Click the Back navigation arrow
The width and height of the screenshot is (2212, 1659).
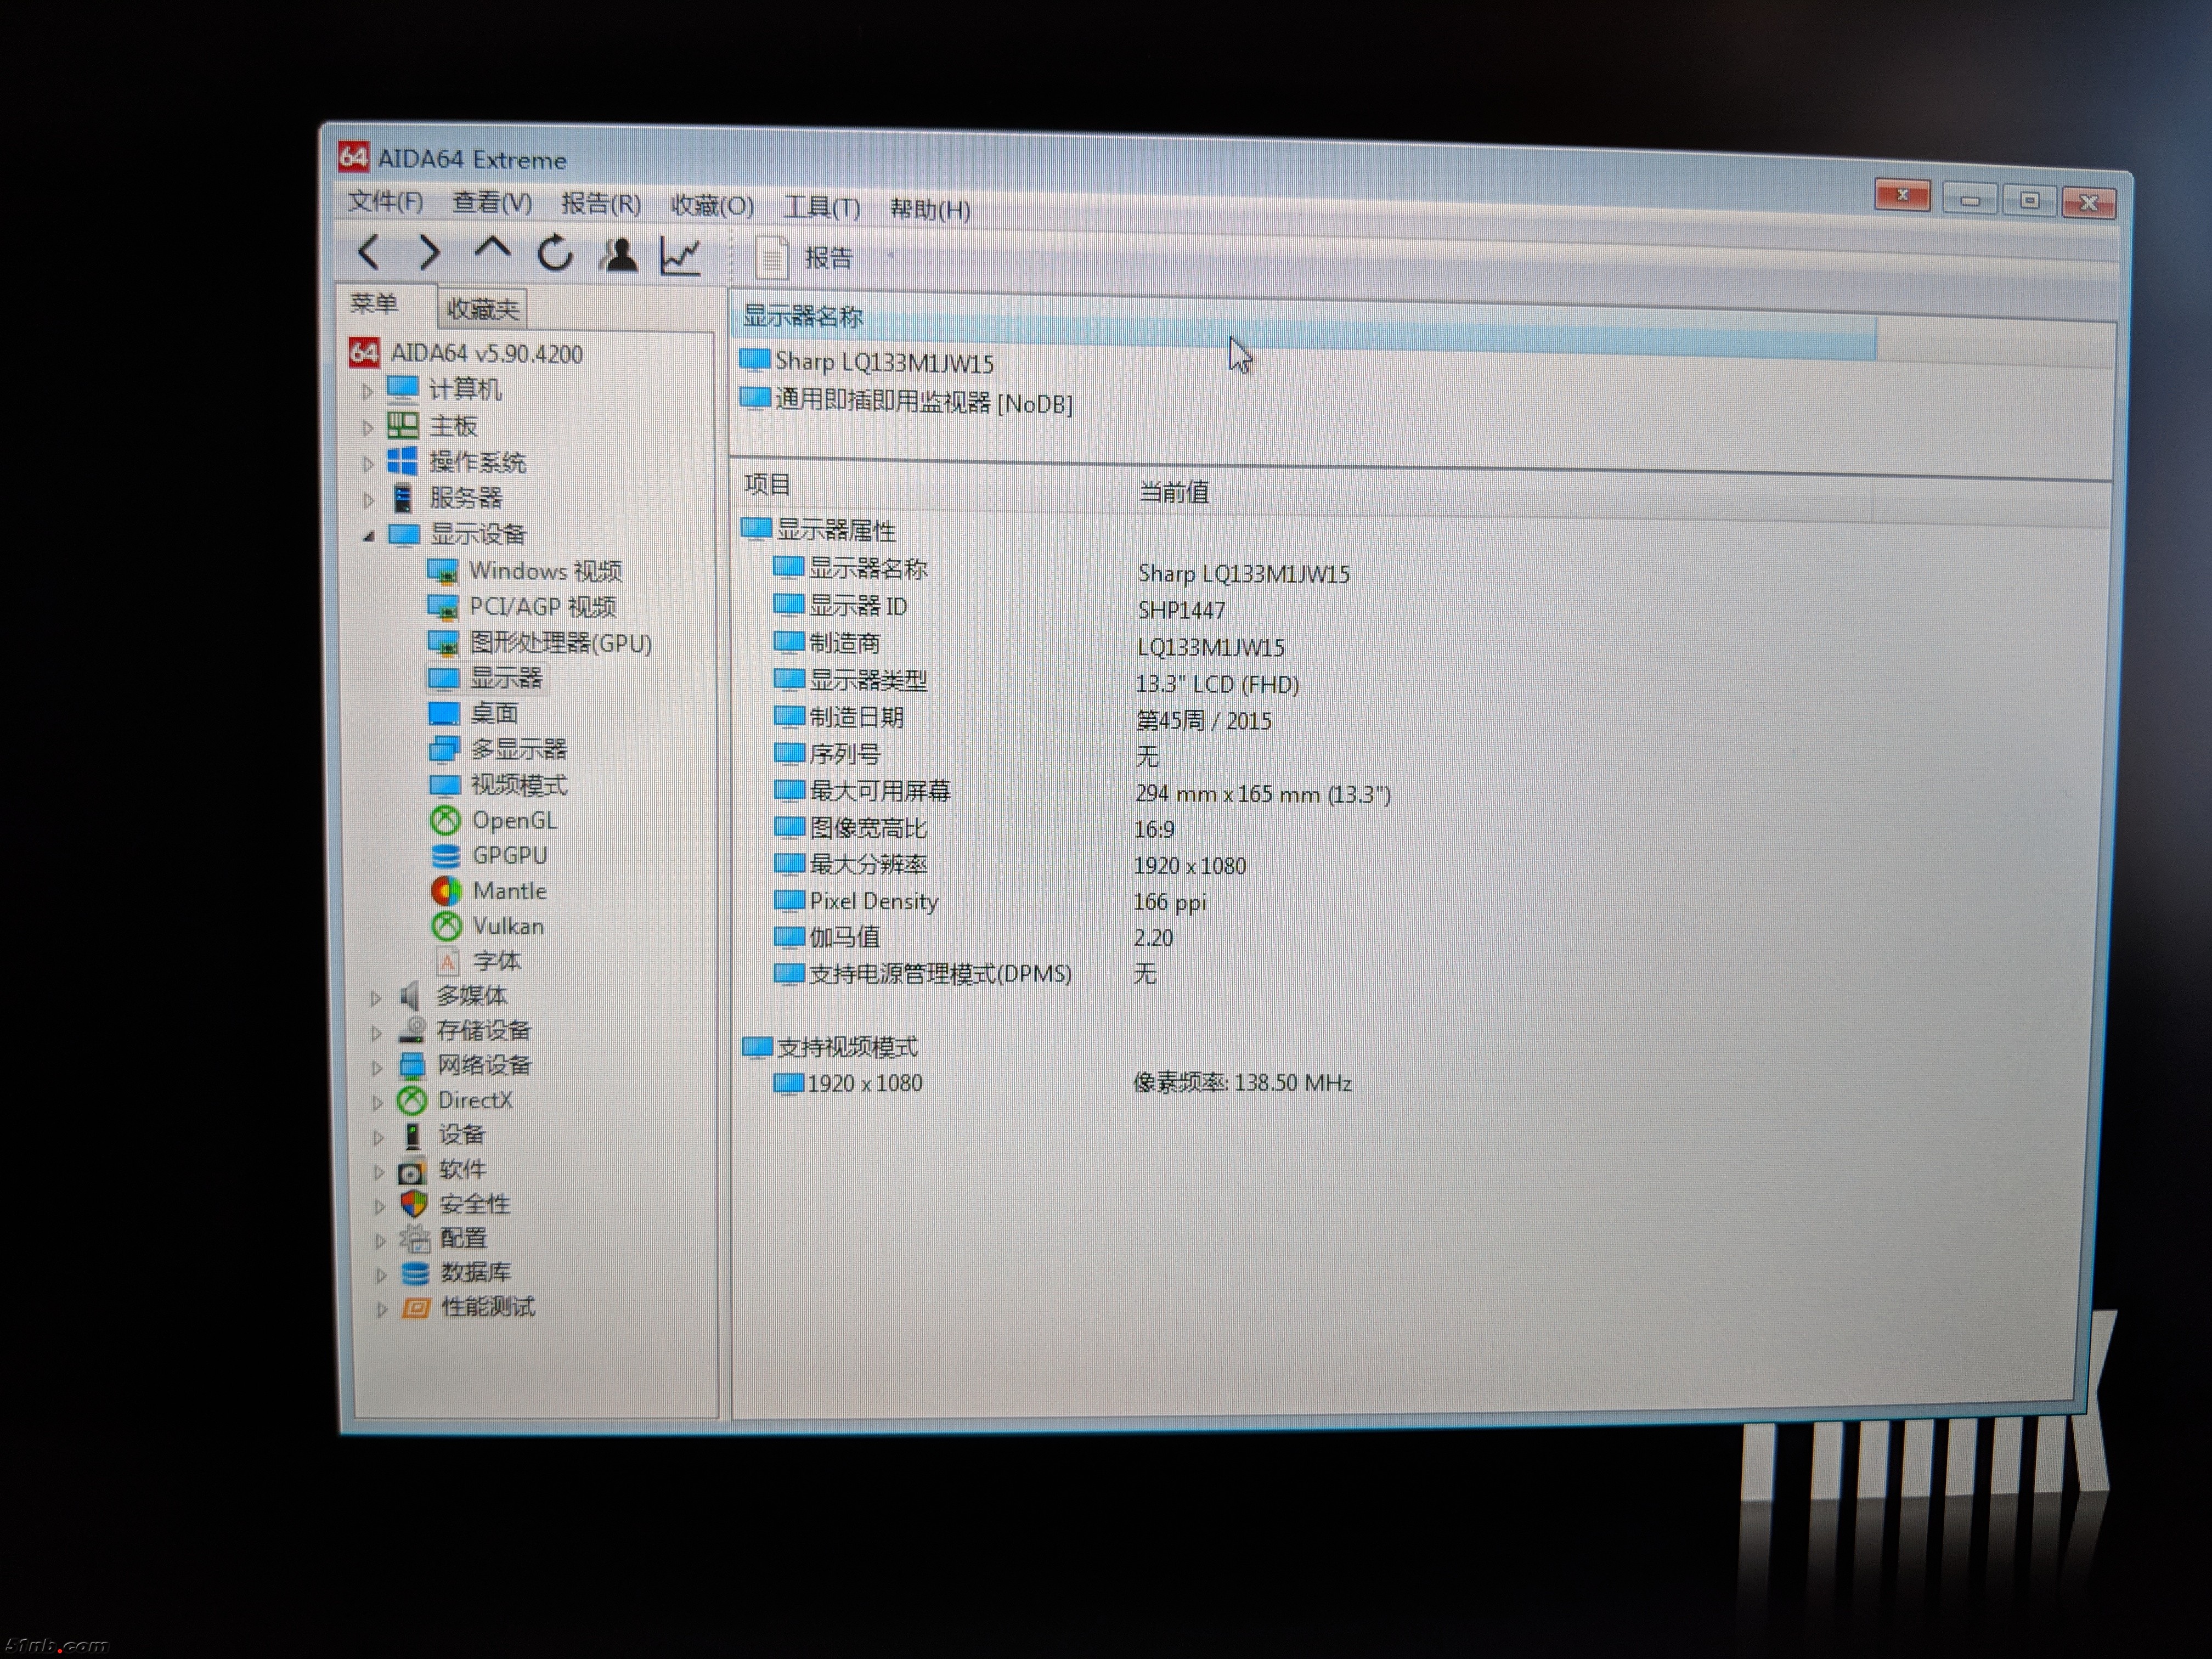click(369, 252)
